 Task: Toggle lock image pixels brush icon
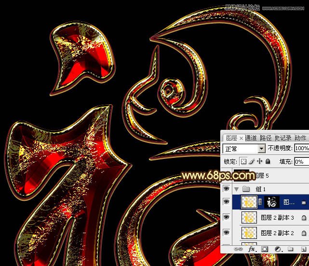[x=252, y=162]
